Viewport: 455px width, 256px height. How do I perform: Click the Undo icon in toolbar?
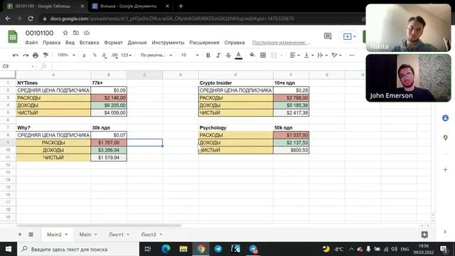coord(16,55)
